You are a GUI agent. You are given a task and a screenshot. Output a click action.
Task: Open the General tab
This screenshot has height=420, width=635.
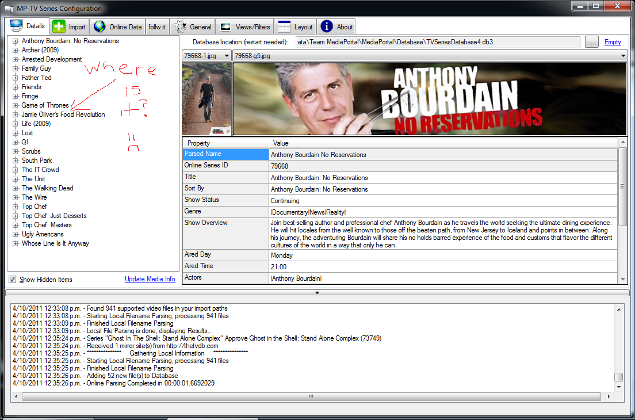(x=193, y=26)
